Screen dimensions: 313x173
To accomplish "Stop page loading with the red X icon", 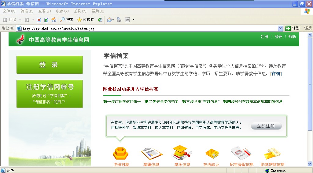I will (x=39, y=20).
